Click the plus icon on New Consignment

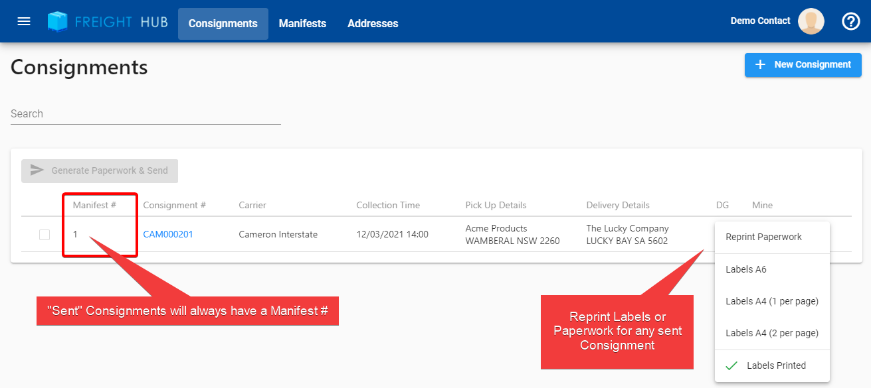coord(761,64)
